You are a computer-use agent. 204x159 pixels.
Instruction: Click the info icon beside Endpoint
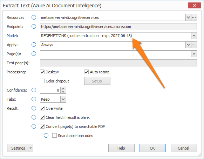(34, 27)
